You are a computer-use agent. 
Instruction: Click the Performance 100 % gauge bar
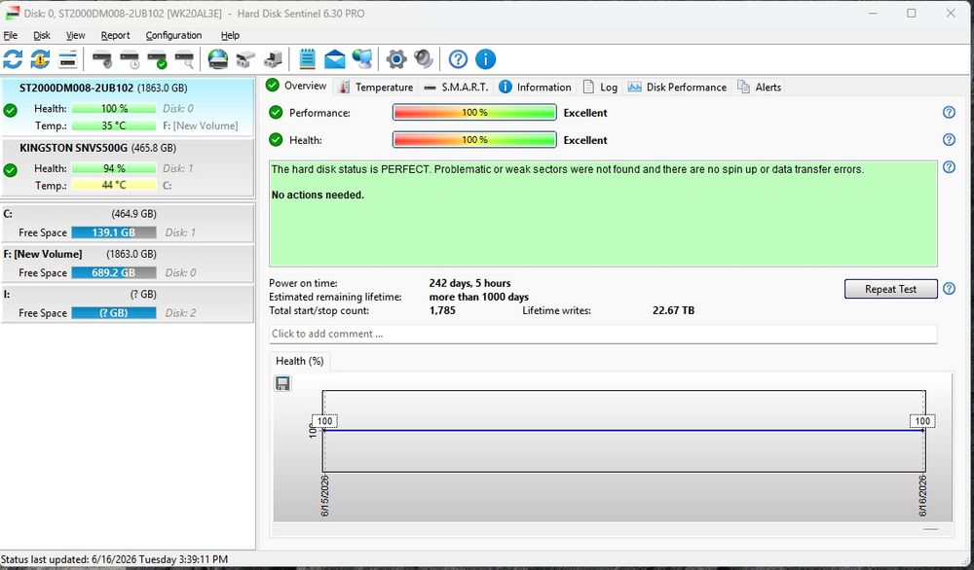pyautogui.click(x=474, y=112)
